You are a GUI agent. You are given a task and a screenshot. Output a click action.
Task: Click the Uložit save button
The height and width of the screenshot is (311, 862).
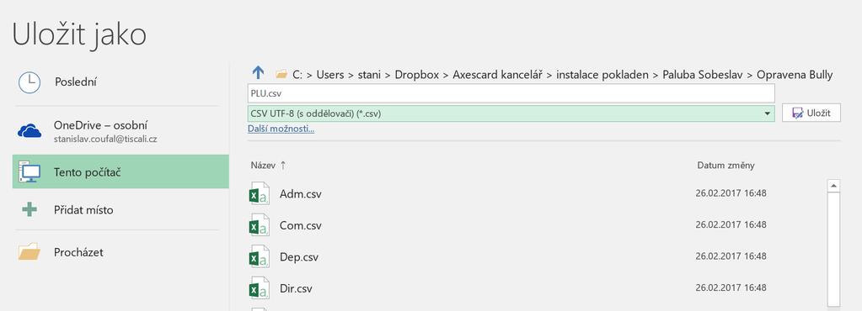(811, 113)
